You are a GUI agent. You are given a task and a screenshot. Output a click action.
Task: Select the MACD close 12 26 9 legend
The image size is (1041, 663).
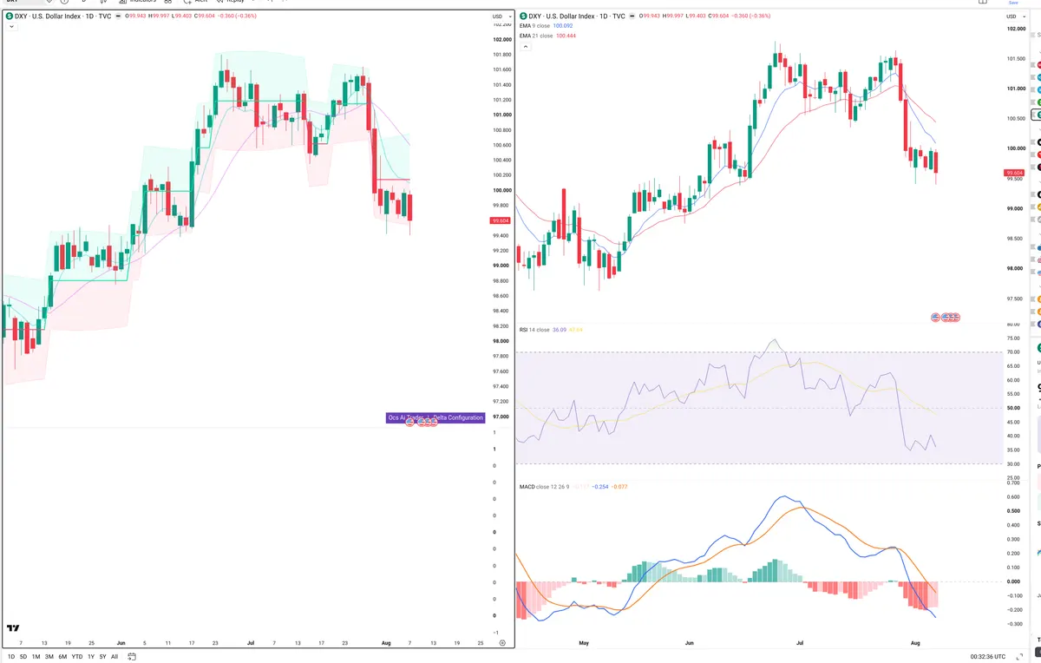(x=544, y=487)
